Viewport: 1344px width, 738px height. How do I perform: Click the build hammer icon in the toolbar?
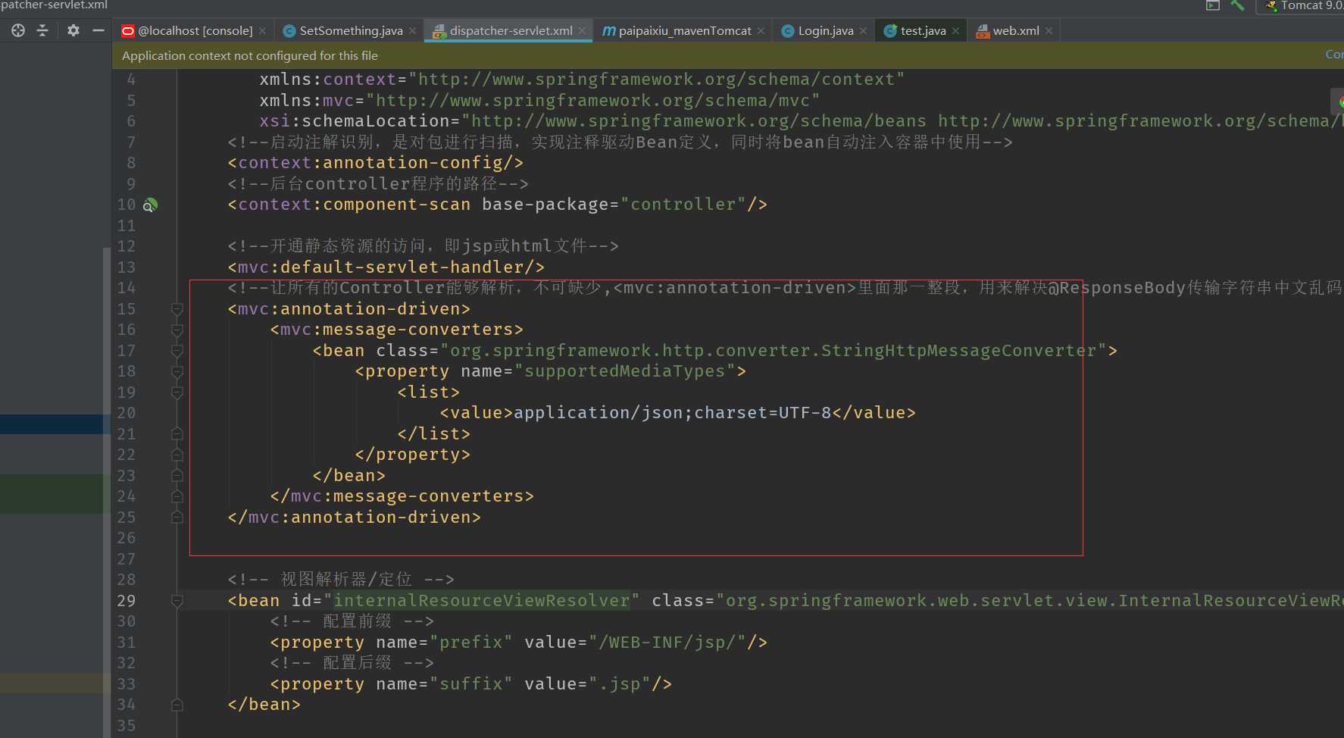click(1237, 5)
